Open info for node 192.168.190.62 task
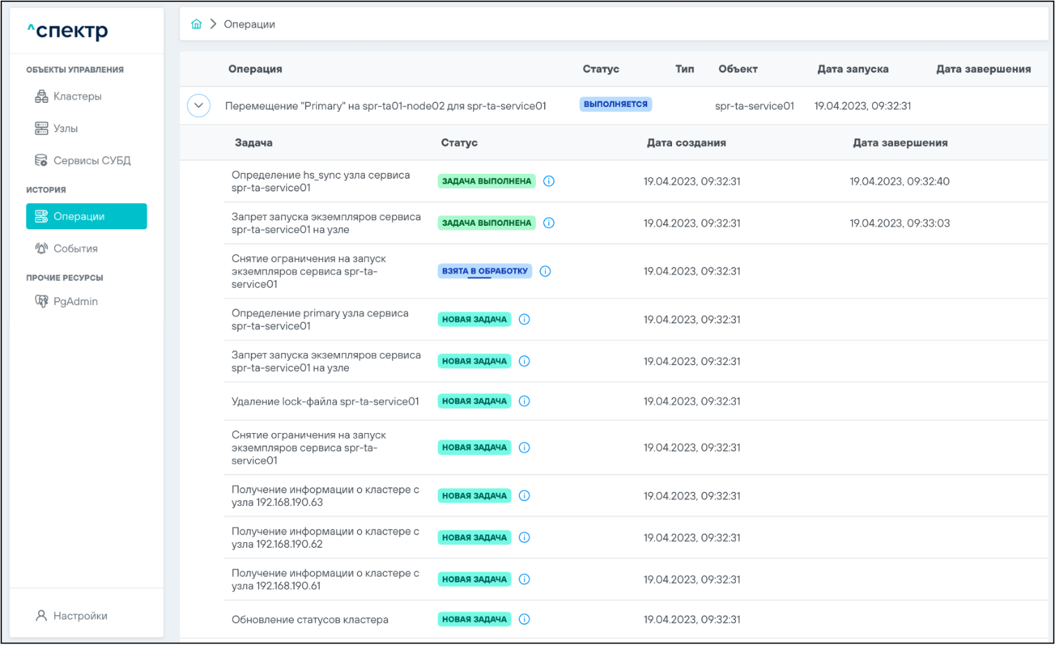Screen dimensions: 1055x645 525,537
